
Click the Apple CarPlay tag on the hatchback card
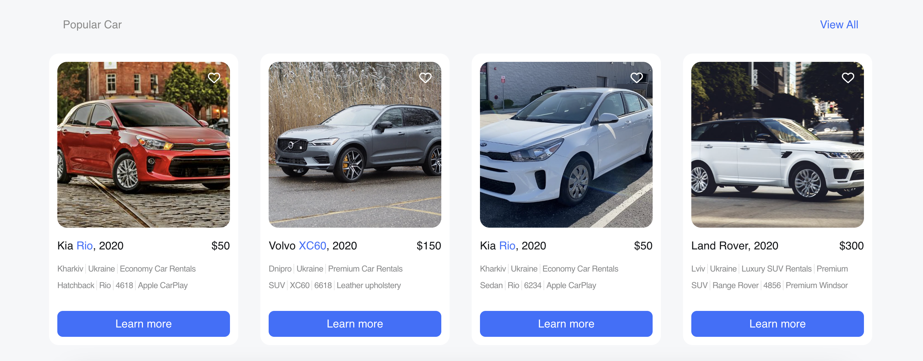[x=162, y=285]
